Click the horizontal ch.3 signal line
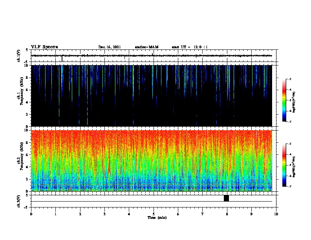This screenshot has height=240, width=311. point(152,202)
